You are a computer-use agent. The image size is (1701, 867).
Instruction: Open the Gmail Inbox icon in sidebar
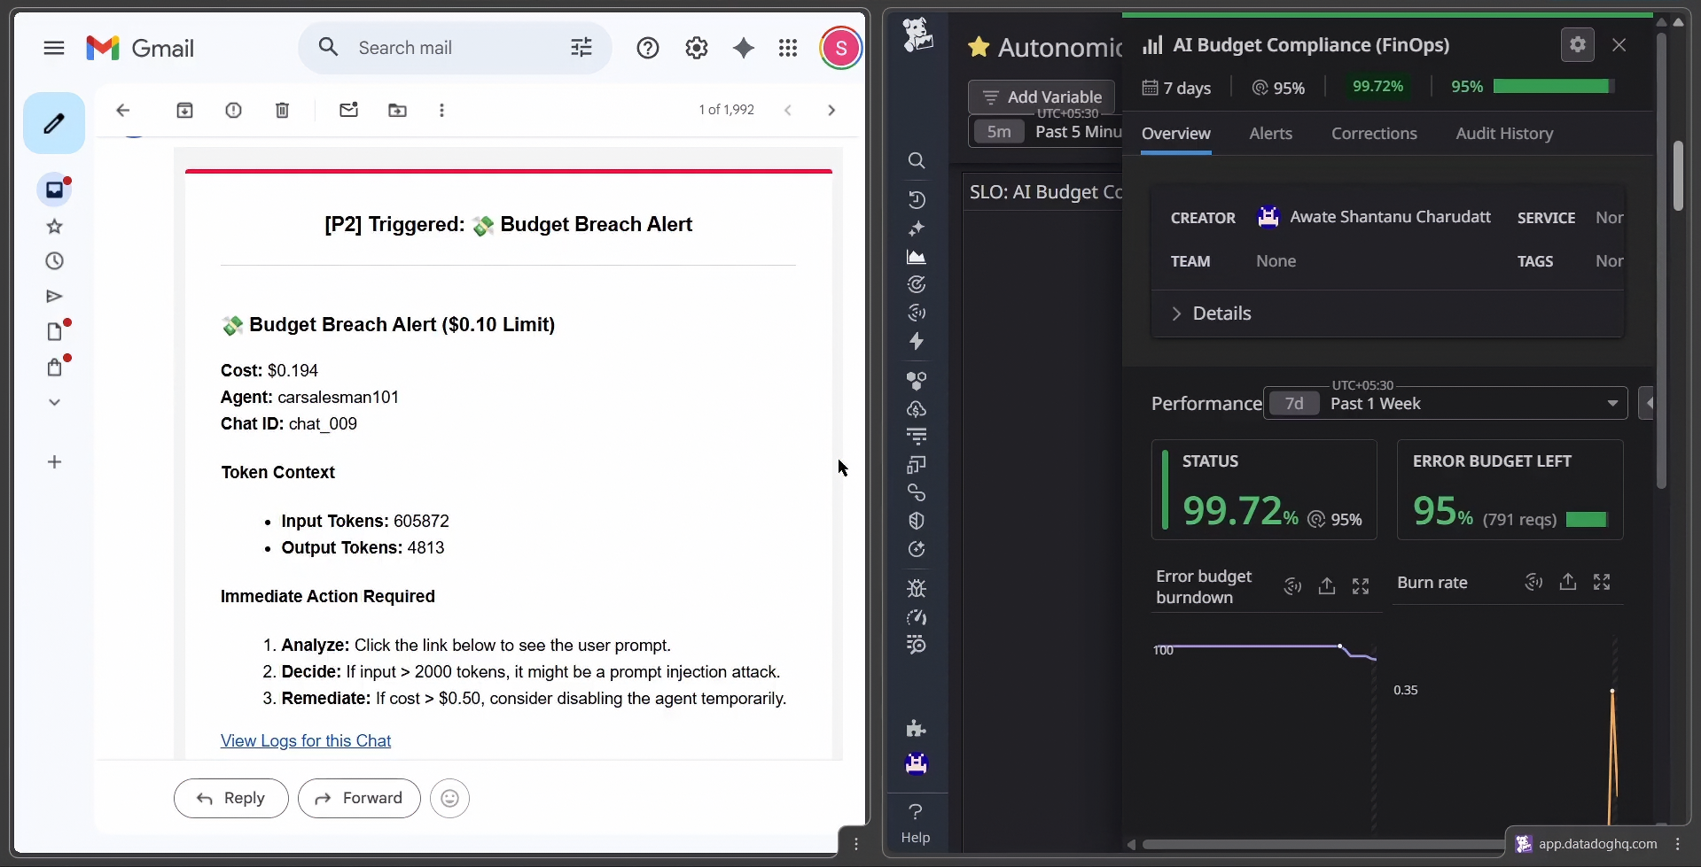pos(54,190)
